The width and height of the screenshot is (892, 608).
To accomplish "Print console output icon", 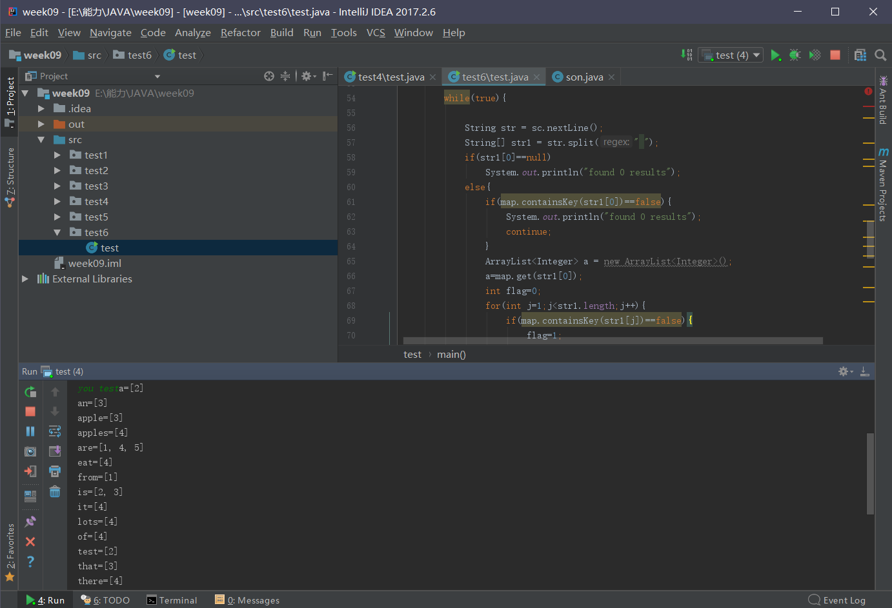I will coord(55,471).
